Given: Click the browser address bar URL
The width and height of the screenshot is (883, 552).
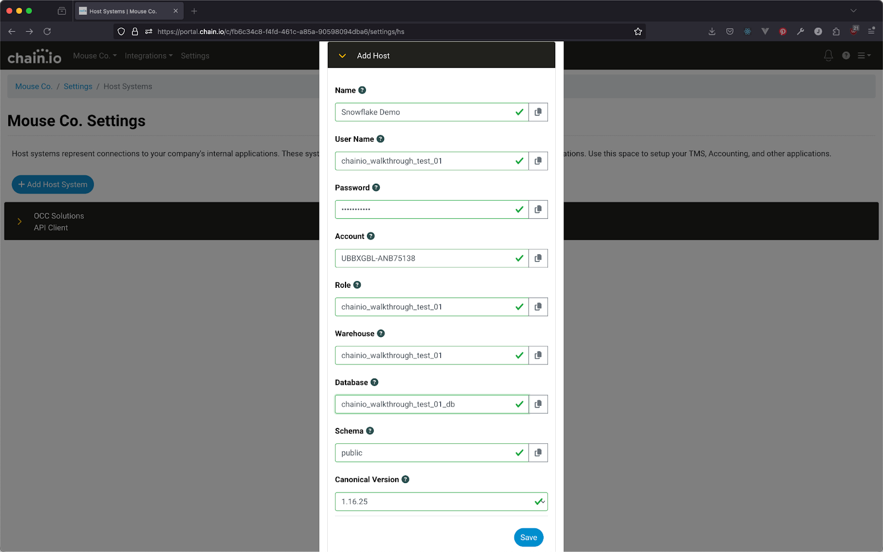Looking at the screenshot, I should (281, 31).
